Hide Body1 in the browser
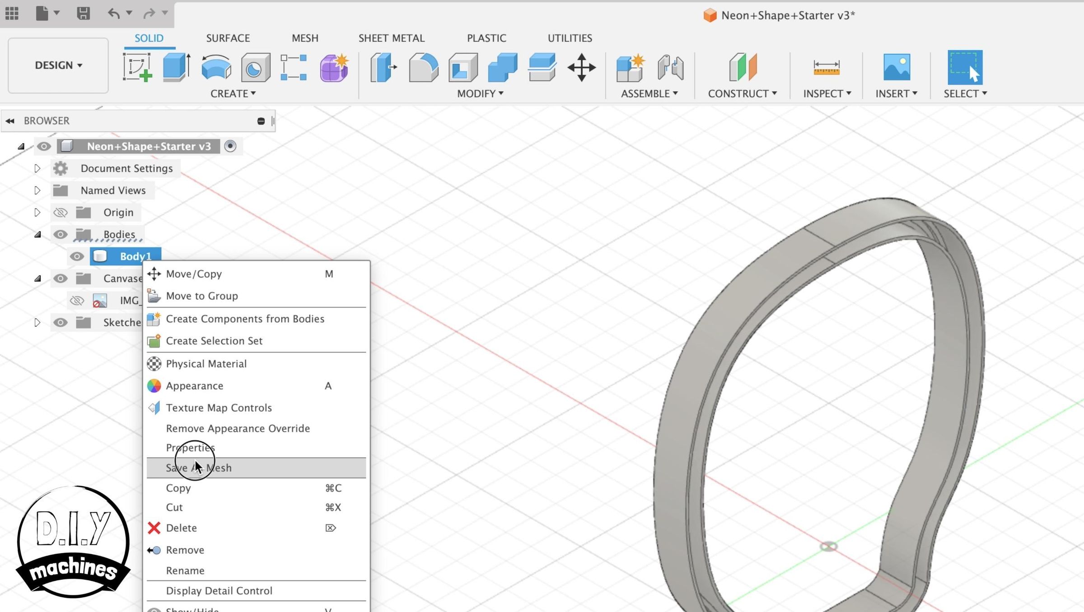The height and width of the screenshot is (612, 1084). [77, 256]
